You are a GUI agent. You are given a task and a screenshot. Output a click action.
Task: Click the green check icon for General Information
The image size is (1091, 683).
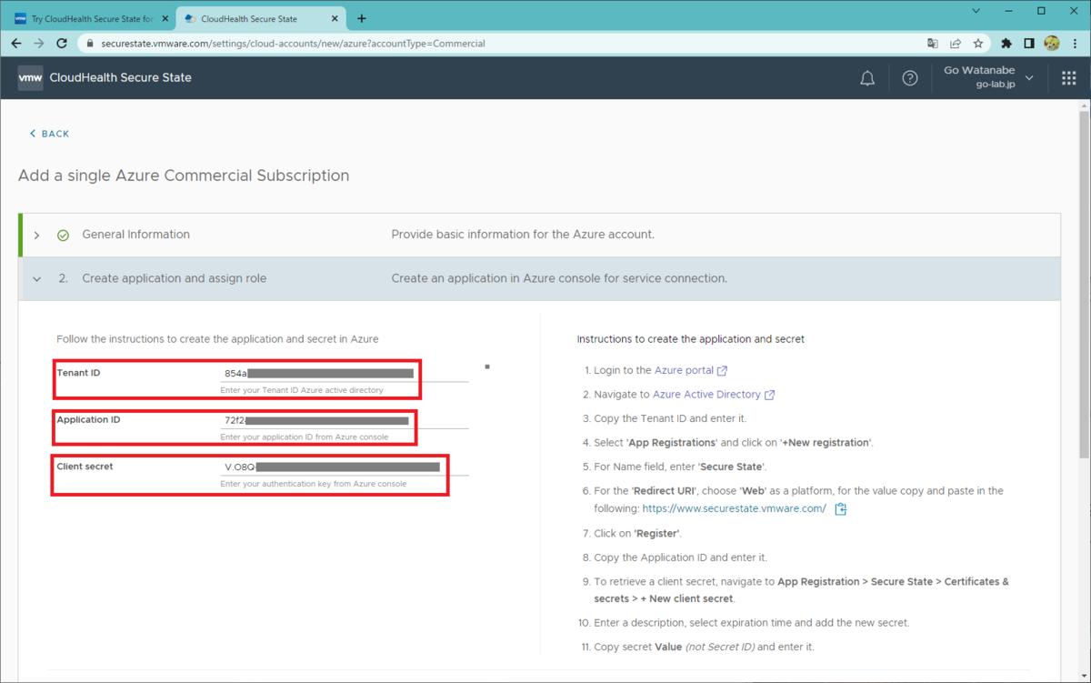click(64, 236)
